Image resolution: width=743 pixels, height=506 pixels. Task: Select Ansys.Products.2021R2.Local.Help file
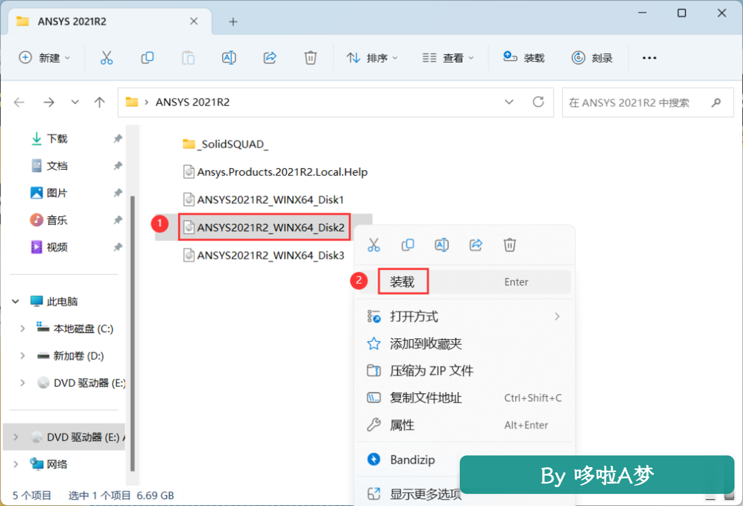275,172
